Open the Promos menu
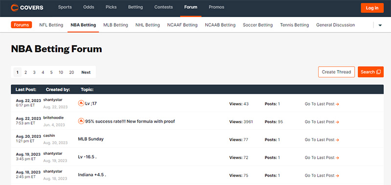Viewport: 391px width, 185px height. click(x=217, y=7)
